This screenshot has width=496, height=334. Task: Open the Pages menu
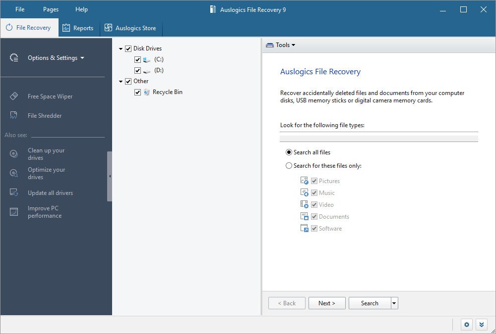(50, 9)
